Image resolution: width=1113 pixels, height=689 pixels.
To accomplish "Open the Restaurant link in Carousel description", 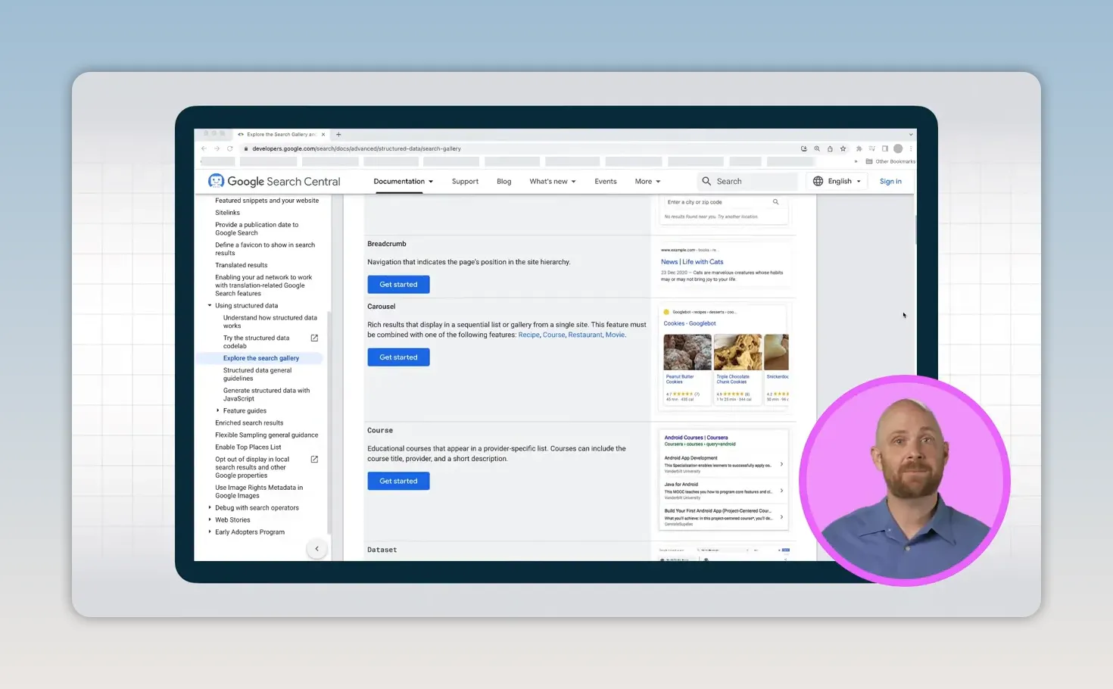I will (585, 335).
